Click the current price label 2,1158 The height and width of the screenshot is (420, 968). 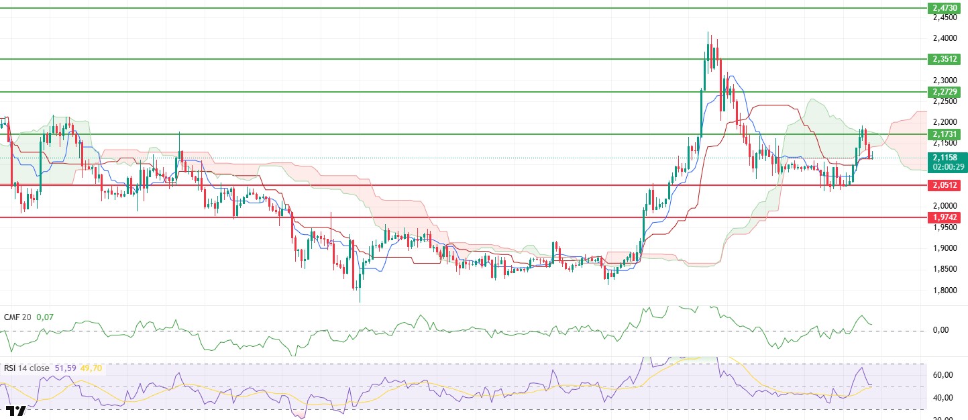click(947, 158)
